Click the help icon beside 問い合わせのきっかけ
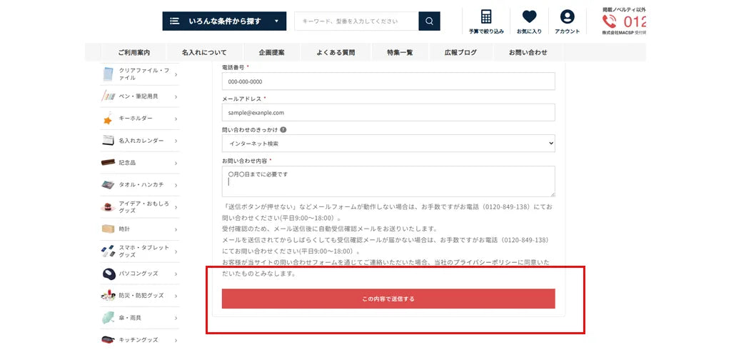The height and width of the screenshot is (350, 731). [x=283, y=130]
